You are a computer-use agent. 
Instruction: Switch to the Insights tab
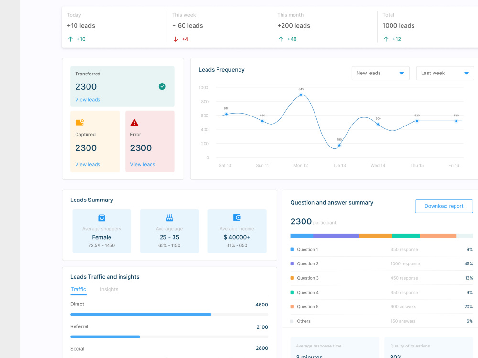(109, 289)
